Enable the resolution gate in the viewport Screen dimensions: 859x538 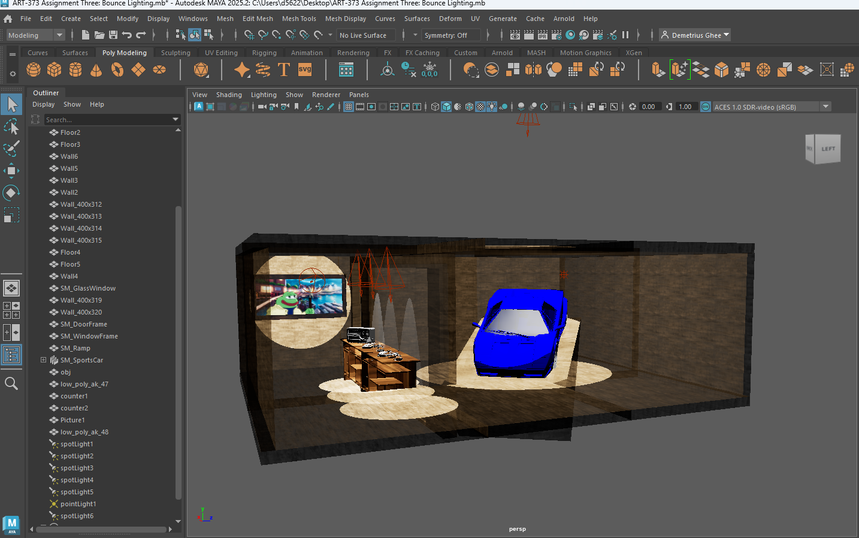click(x=373, y=106)
